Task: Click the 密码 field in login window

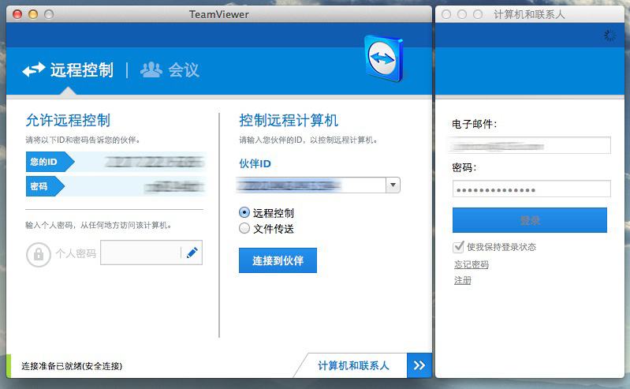Action: click(531, 189)
